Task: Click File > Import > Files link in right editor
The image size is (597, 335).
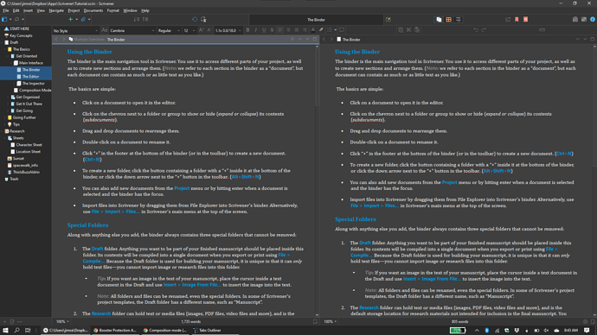Action: pos(375,205)
